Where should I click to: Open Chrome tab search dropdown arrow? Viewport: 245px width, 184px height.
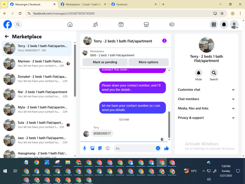click(x=4, y=4)
